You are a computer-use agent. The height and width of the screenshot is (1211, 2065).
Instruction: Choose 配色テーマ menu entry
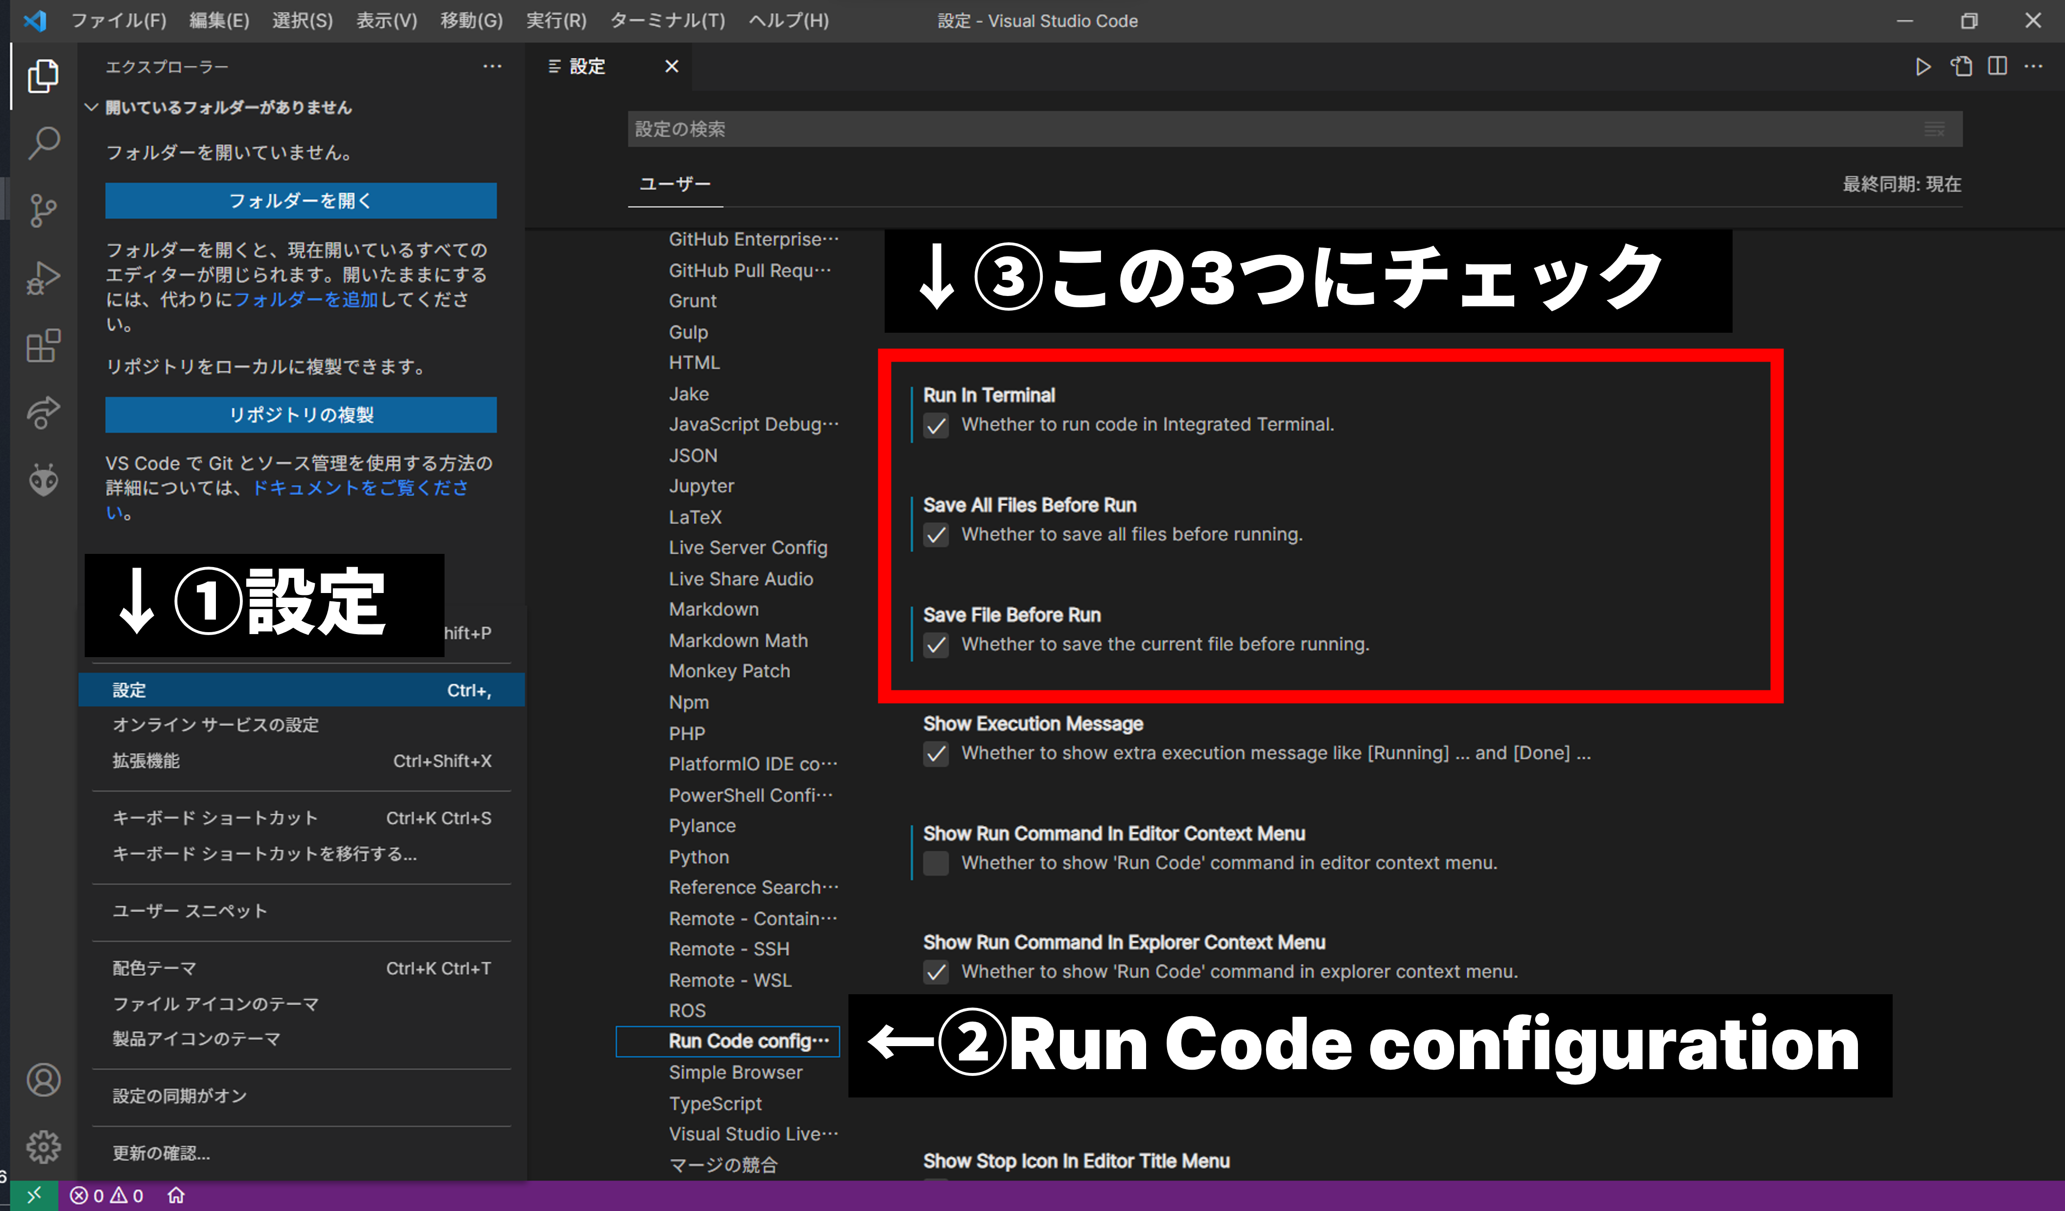pos(302,969)
